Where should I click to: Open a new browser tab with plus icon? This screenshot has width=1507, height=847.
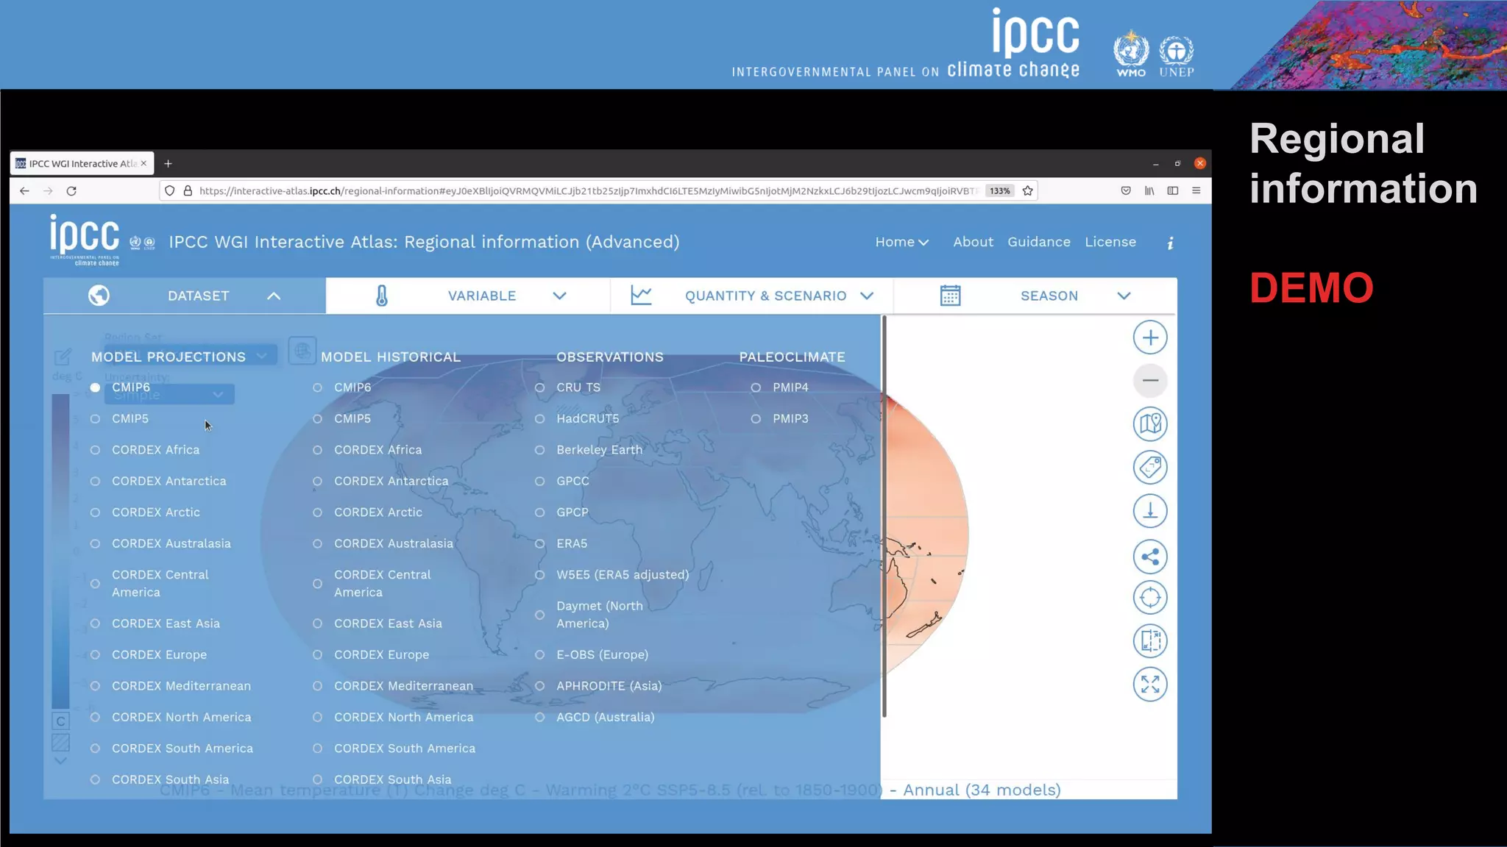pos(168,163)
